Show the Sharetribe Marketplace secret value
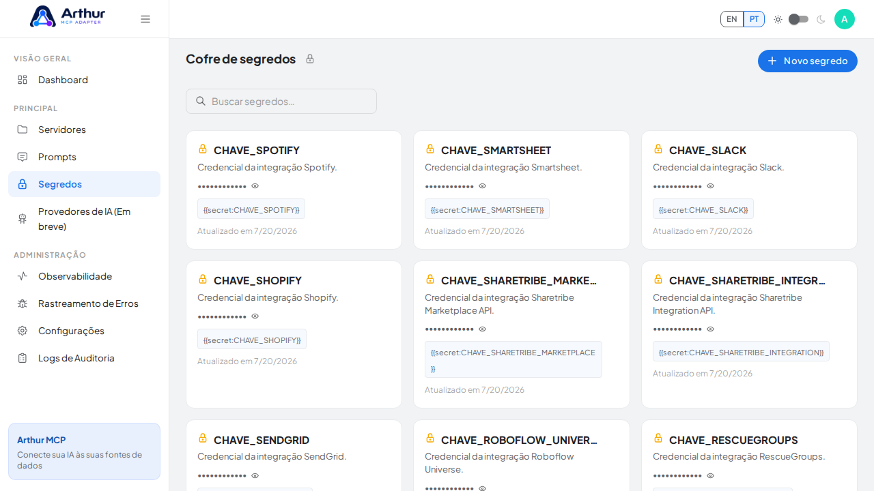 point(483,329)
